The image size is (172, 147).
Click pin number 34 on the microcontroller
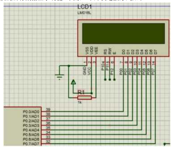[48, 132]
